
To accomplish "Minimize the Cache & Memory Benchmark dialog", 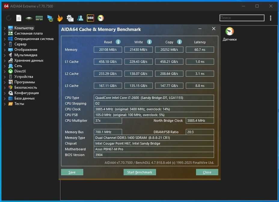I will coord(200,29).
